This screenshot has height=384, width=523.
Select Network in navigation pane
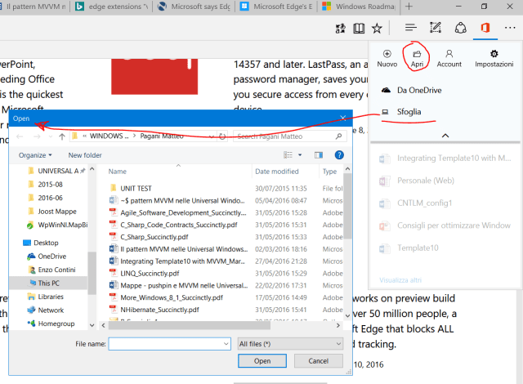50,310
